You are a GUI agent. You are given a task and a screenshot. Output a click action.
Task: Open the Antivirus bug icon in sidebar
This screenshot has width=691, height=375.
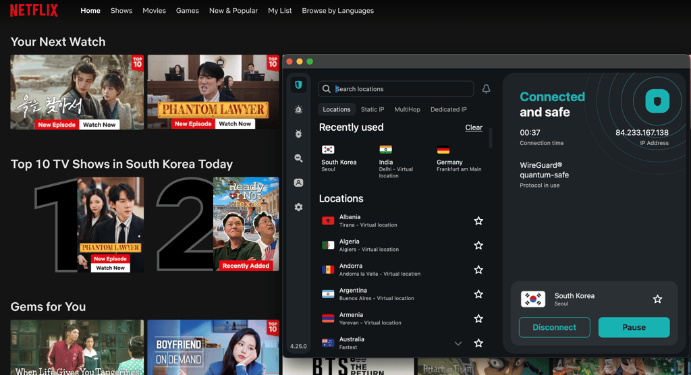(x=298, y=134)
